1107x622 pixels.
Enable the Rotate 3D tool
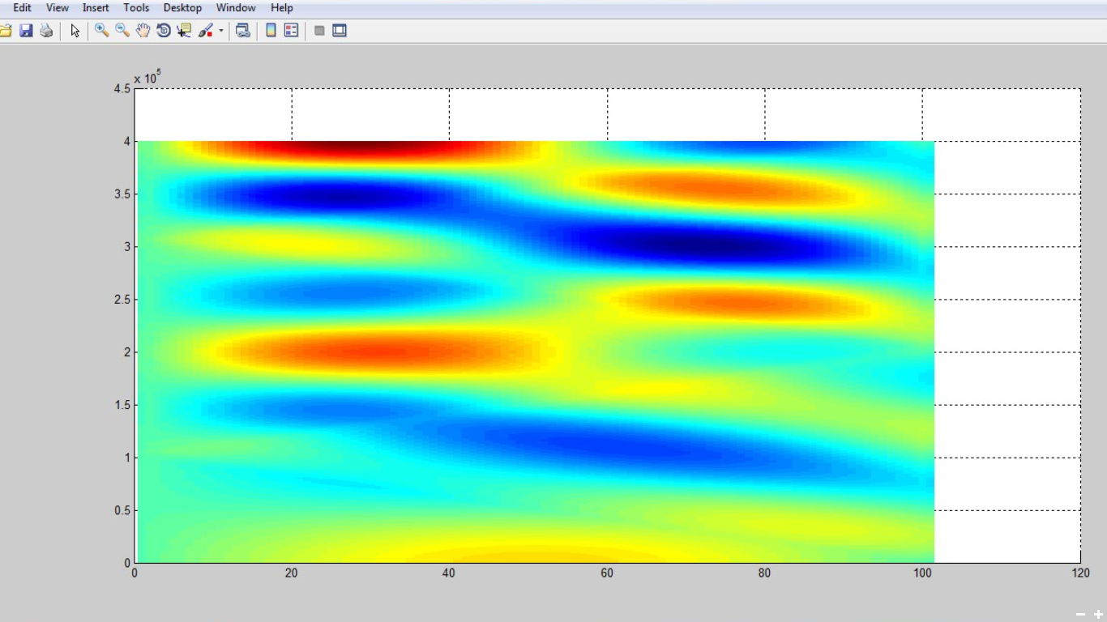pyautogui.click(x=164, y=31)
